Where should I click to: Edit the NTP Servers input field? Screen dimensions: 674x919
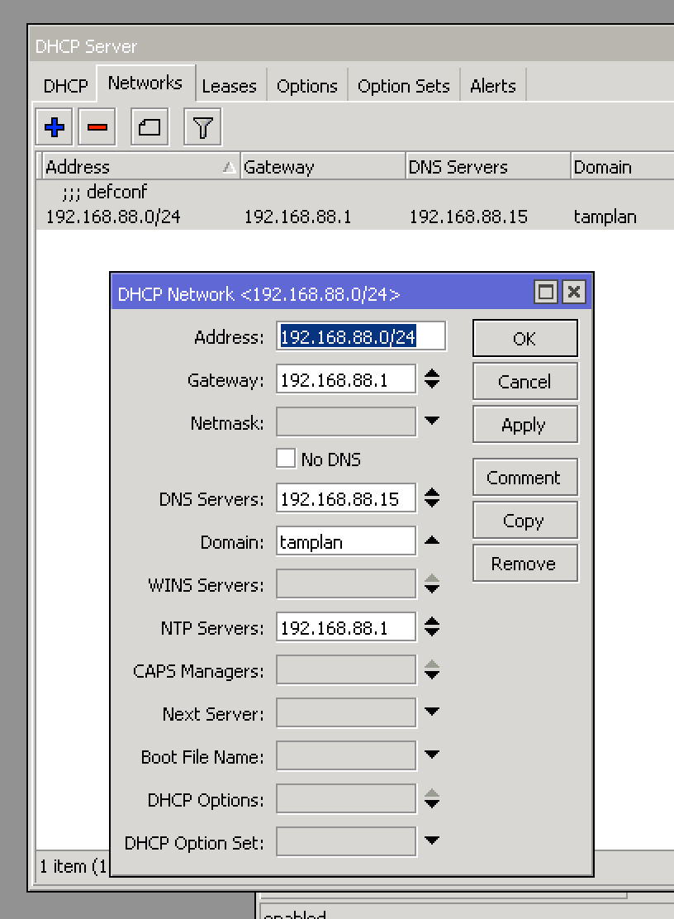click(346, 627)
